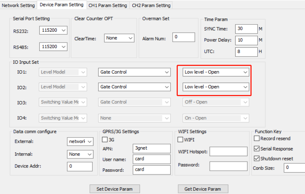This screenshot has width=305, height=194.
Task: Click the IO3 Switching Value mode dropdown
Action: (x=63, y=102)
